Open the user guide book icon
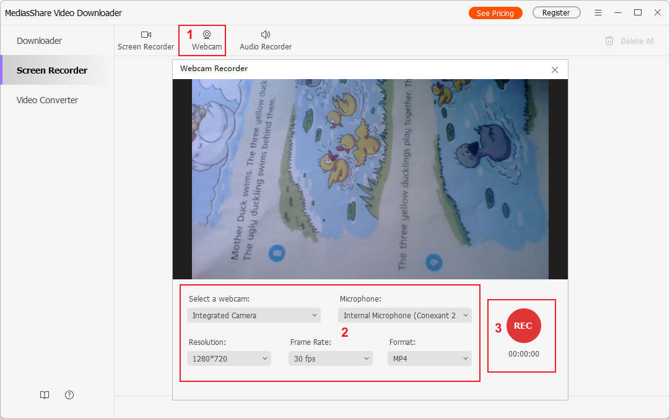 (45, 395)
